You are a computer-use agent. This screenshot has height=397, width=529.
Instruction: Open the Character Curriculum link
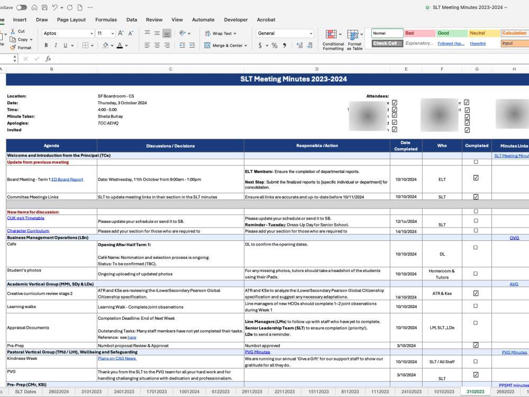(x=28, y=231)
